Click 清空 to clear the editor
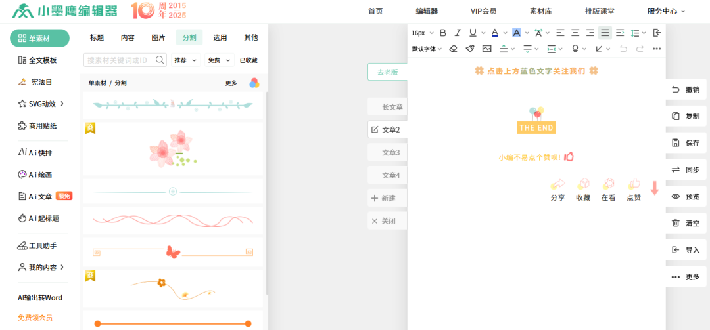710x330 pixels. (x=686, y=223)
